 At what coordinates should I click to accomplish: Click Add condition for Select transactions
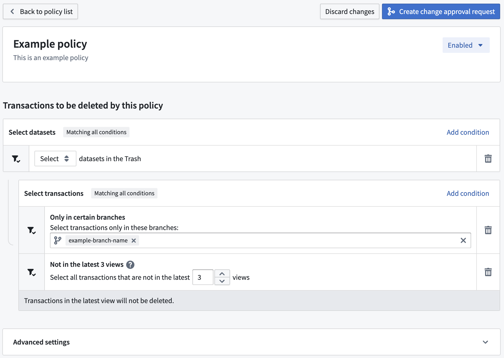(x=468, y=193)
